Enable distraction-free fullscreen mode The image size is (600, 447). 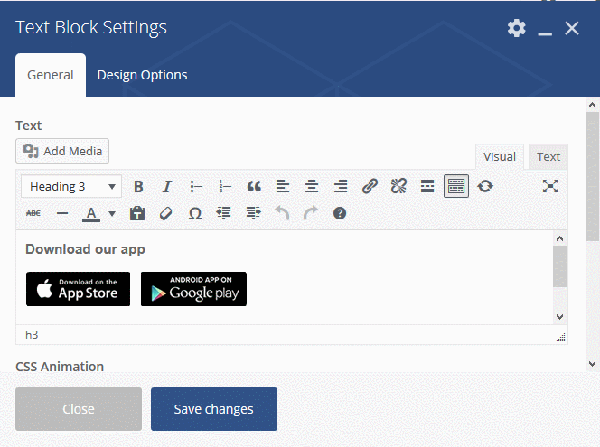550,187
